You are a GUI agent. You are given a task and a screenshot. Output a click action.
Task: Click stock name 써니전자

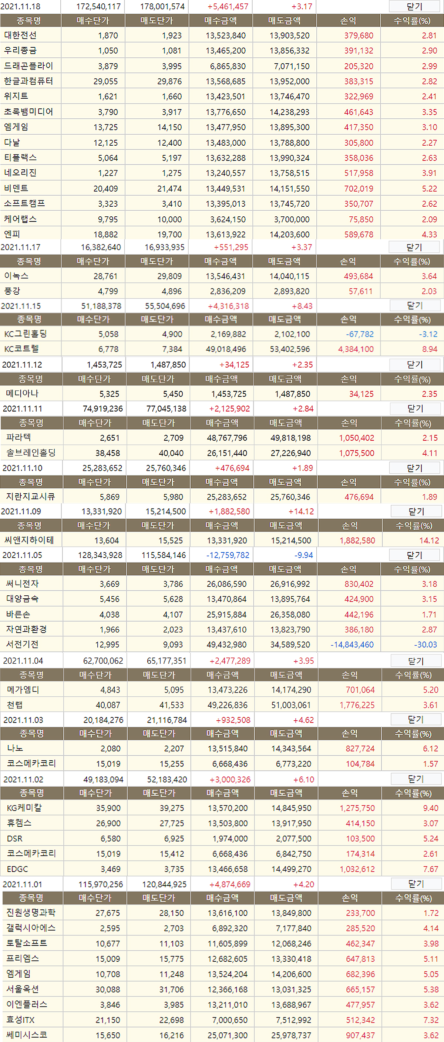click(x=23, y=584)
